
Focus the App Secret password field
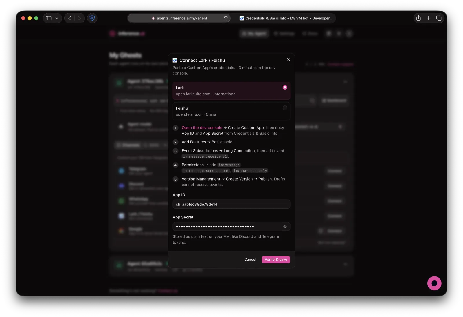pyautogui.click(x=231, y=227)
